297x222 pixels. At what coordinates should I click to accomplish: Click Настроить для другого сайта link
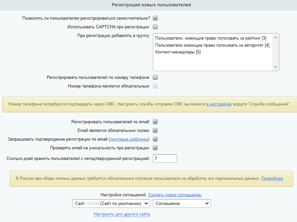(x=122, y=214)
